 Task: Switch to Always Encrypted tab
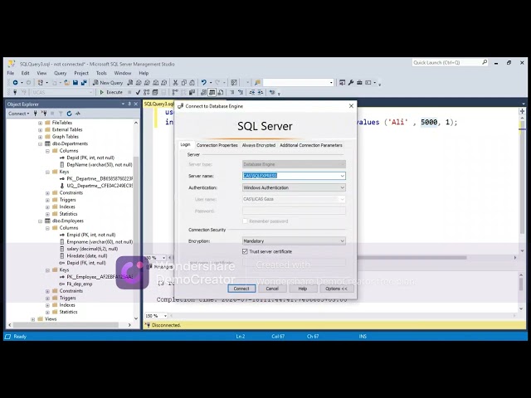259,145
